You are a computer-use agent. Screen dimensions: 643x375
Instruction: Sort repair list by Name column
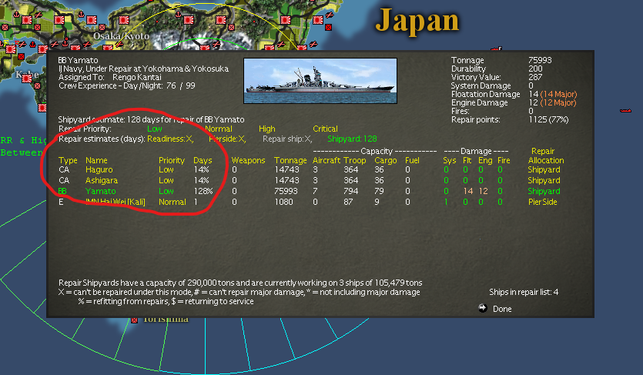96,160
